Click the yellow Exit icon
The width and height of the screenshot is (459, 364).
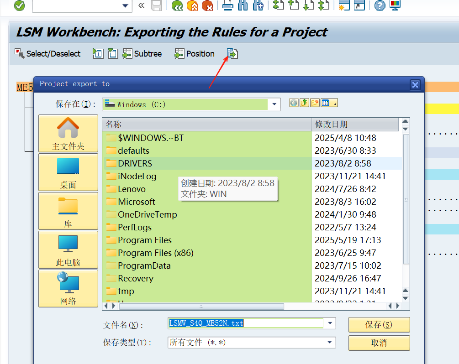[192, 5]
